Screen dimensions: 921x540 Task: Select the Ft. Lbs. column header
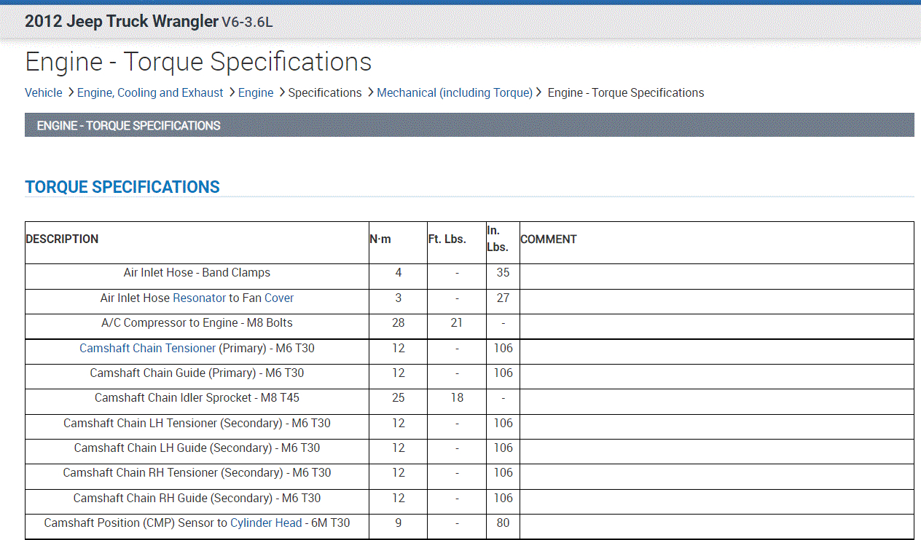pos(447,239)
